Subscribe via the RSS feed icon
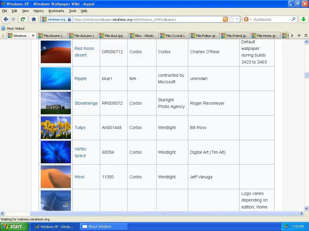Viewport: 309px width, 231px height. (225, 19)
